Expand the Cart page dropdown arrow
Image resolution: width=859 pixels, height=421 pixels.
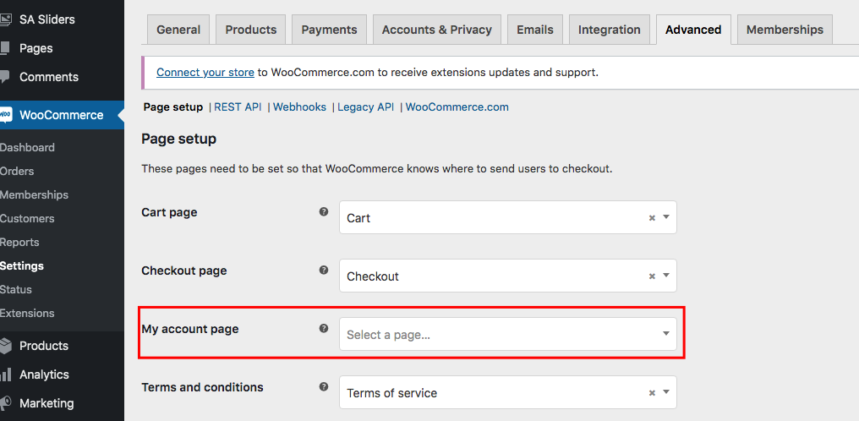(666, 216)
